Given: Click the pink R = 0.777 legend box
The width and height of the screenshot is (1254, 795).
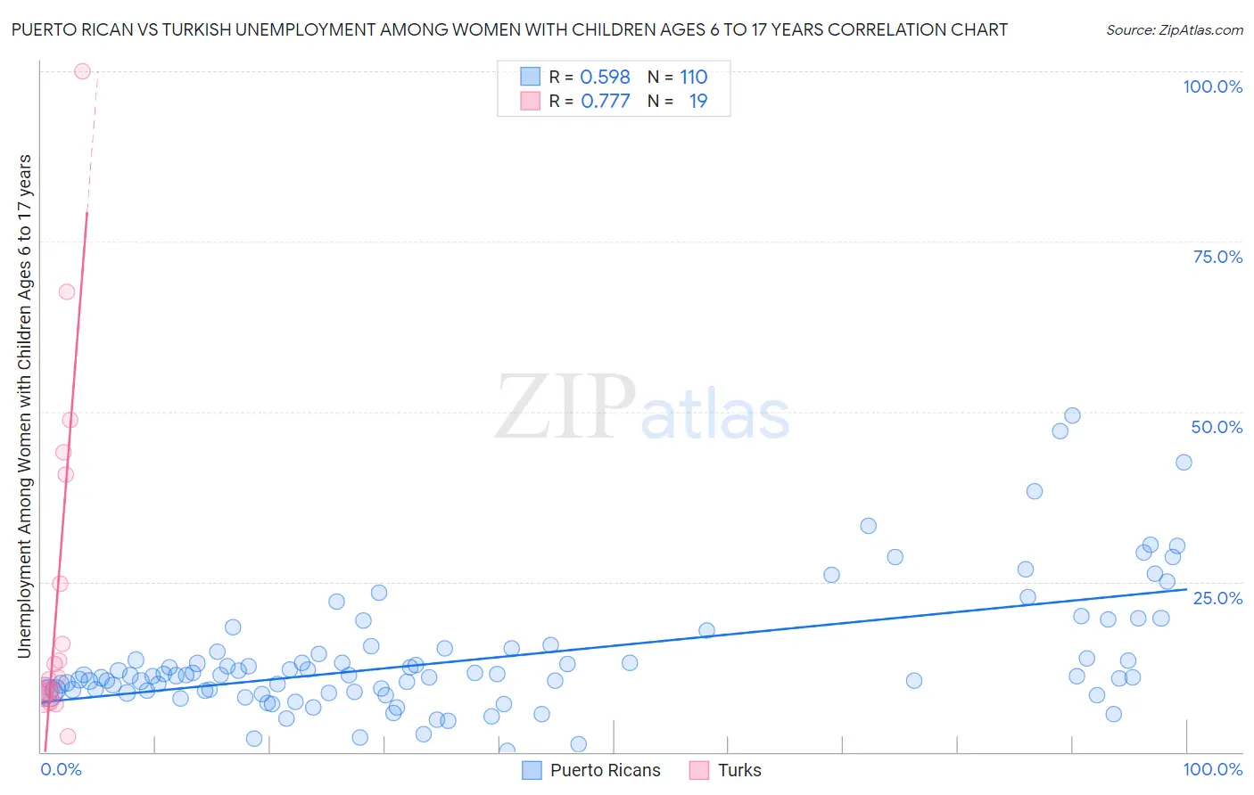Looking at the screenshot, I should 531,101.
